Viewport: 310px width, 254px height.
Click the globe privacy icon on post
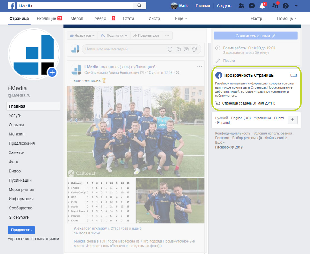[x=177, y=73]
